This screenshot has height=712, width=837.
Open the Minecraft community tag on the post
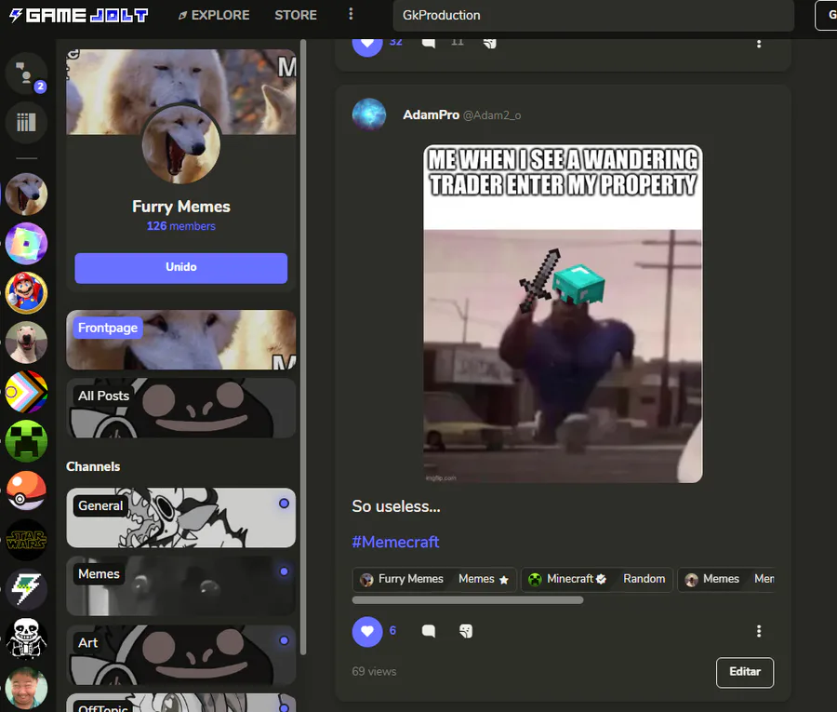click(x=567, y=579)
